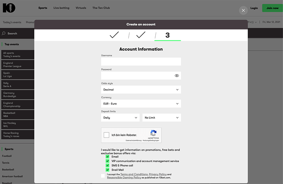Uncheck the Email promotions checkbox

pyautogui.click(x=108, y=156)
